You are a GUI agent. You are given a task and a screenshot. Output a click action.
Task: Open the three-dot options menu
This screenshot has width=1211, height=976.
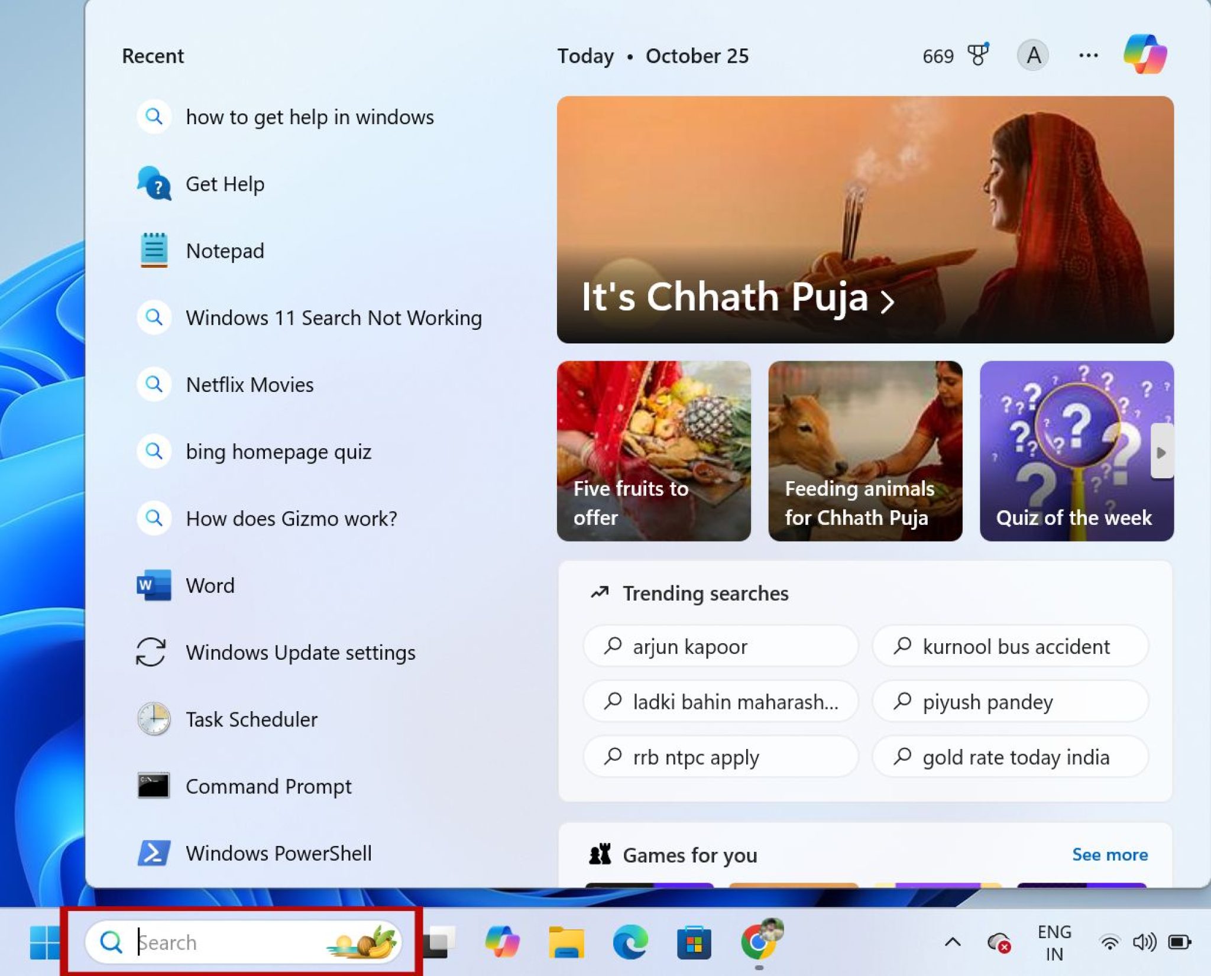[x=1088, y=55]
